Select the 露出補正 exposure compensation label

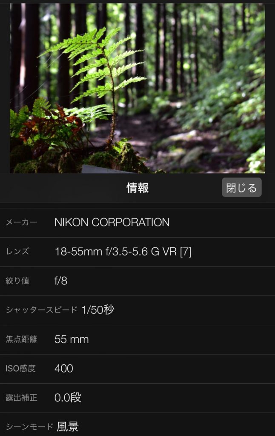[21, 398]
